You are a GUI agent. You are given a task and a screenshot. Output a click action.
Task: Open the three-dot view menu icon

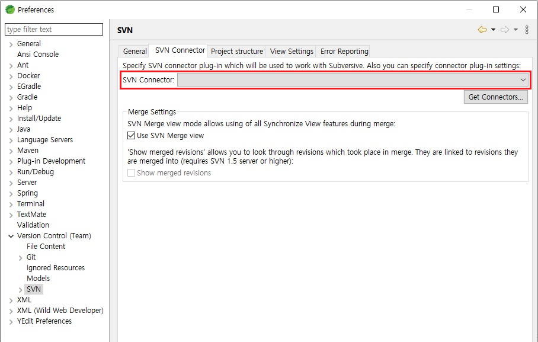[x=527, y=30]
